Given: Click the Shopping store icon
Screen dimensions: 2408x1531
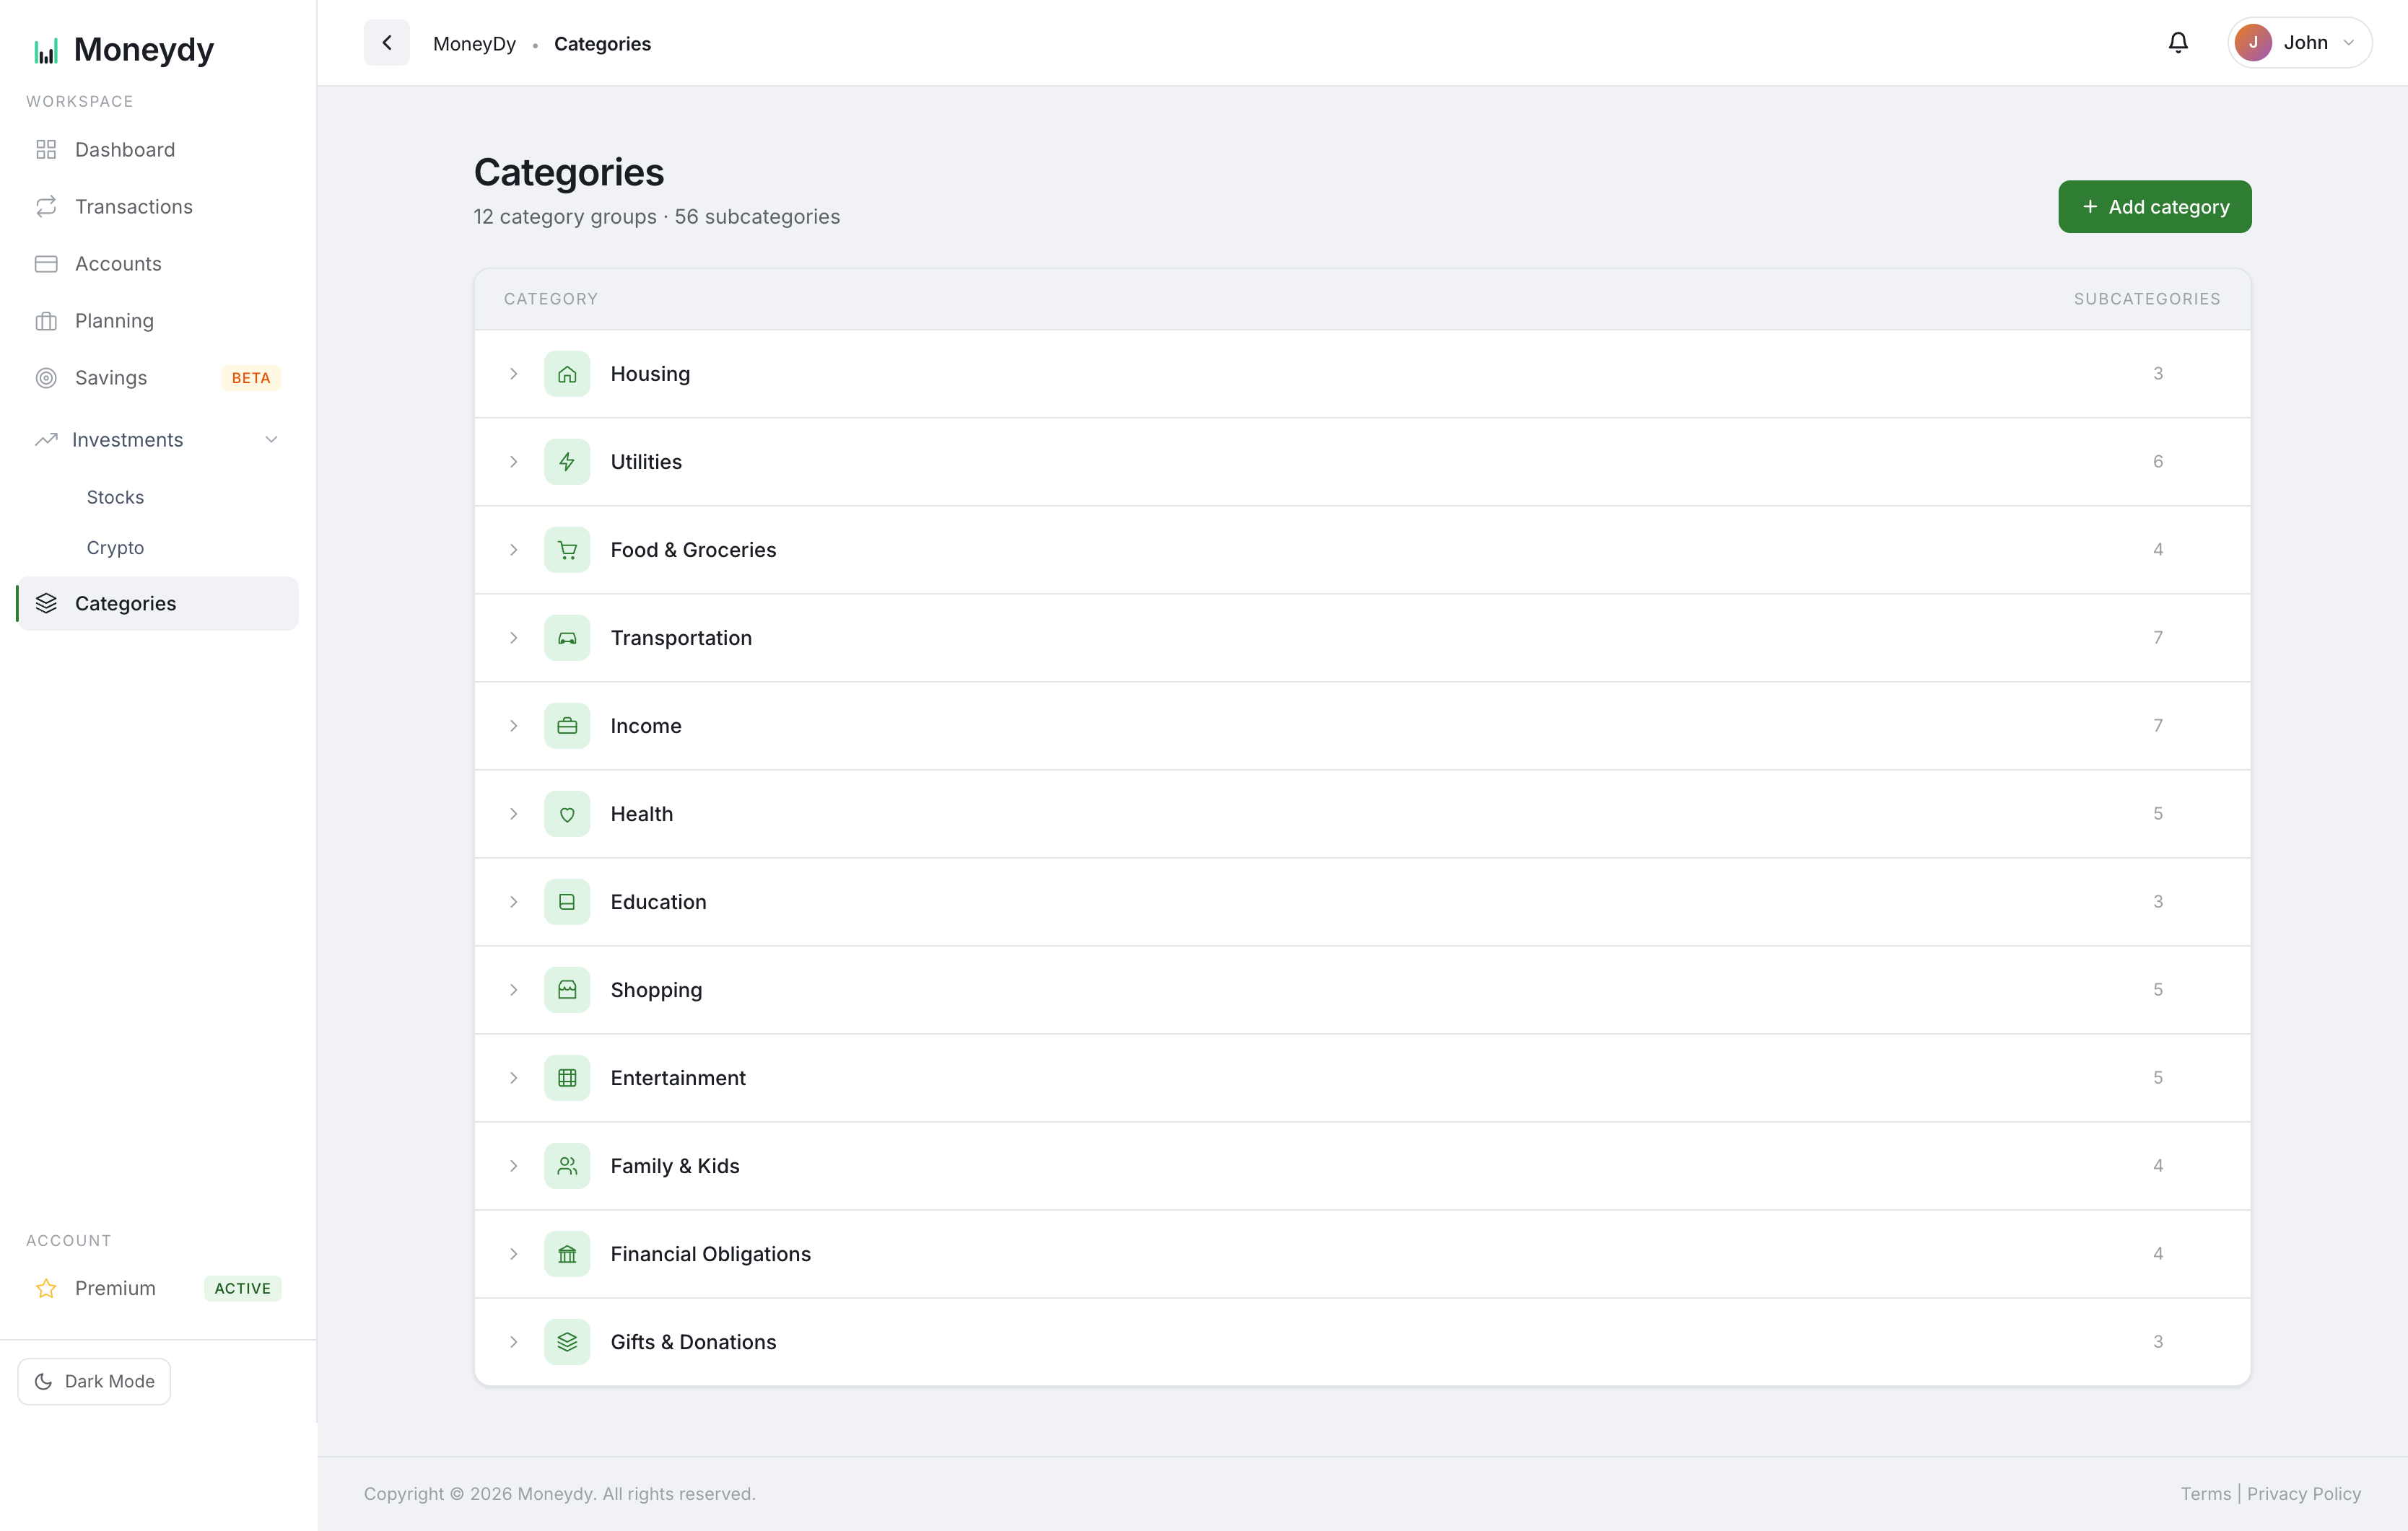Looking at the screenshot, I should tap(567, 989).
